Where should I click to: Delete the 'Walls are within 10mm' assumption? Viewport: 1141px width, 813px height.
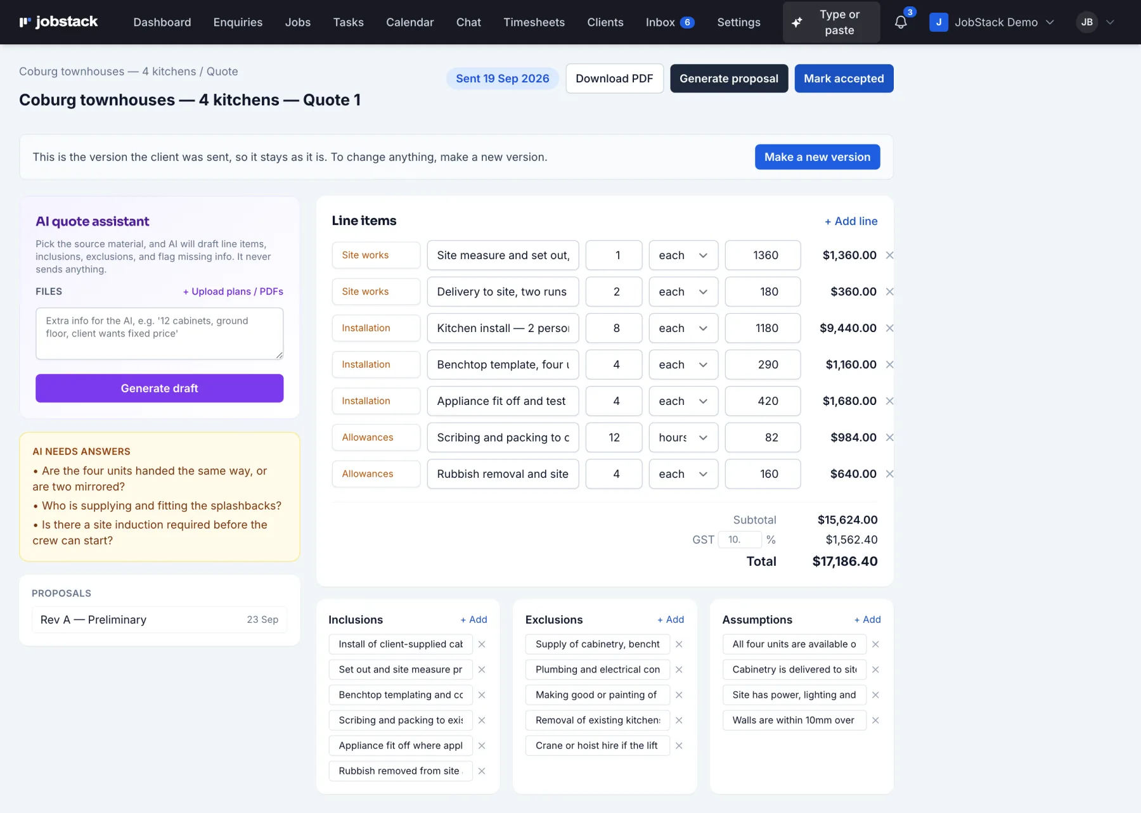pyautogui.click(x=875, y=720)
